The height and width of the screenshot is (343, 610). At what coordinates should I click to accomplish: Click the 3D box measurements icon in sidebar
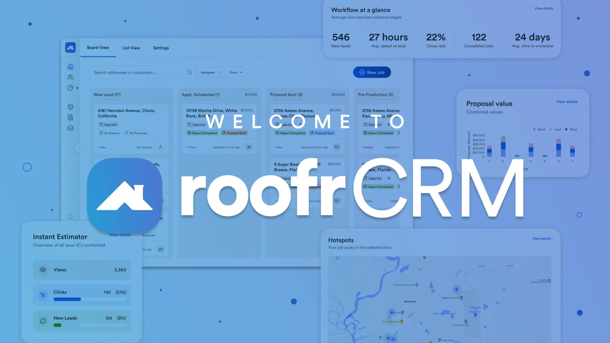pyautogui.click(x=70, y=107)
